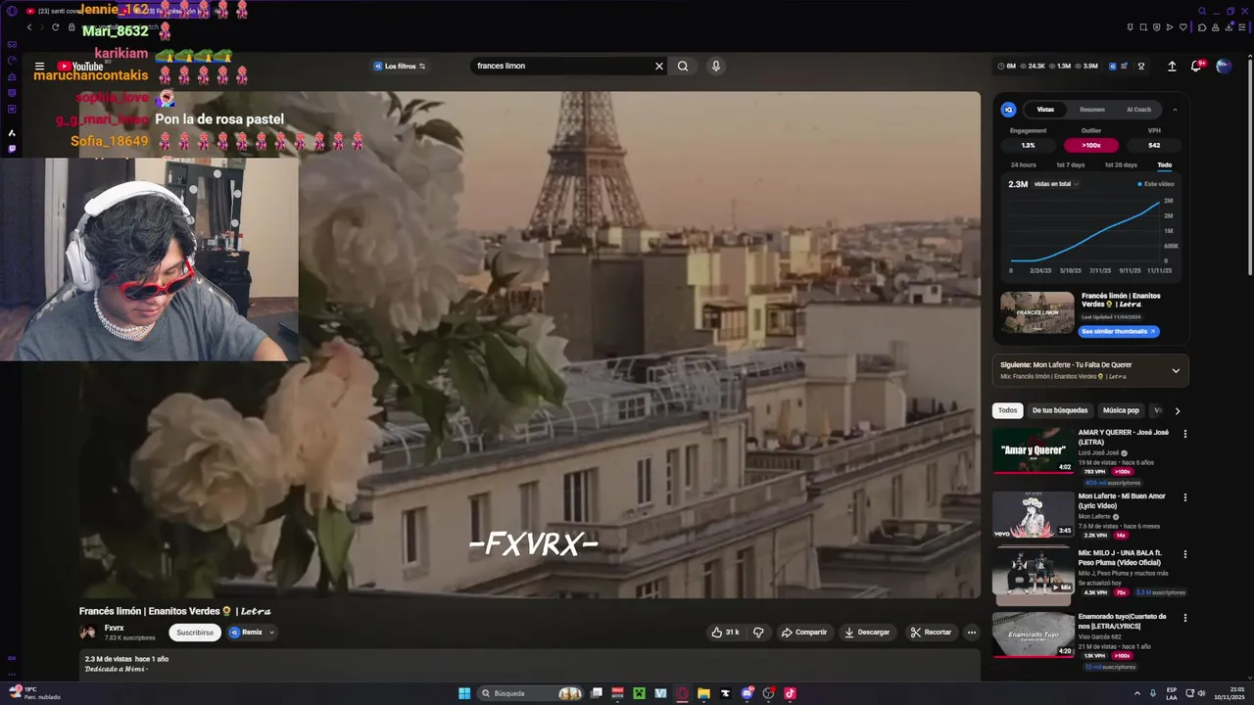This screenshot has width=1254, height=705.
Task: Open the 'Enamorado tuyo' video title
Action: tap(1123, 621)
